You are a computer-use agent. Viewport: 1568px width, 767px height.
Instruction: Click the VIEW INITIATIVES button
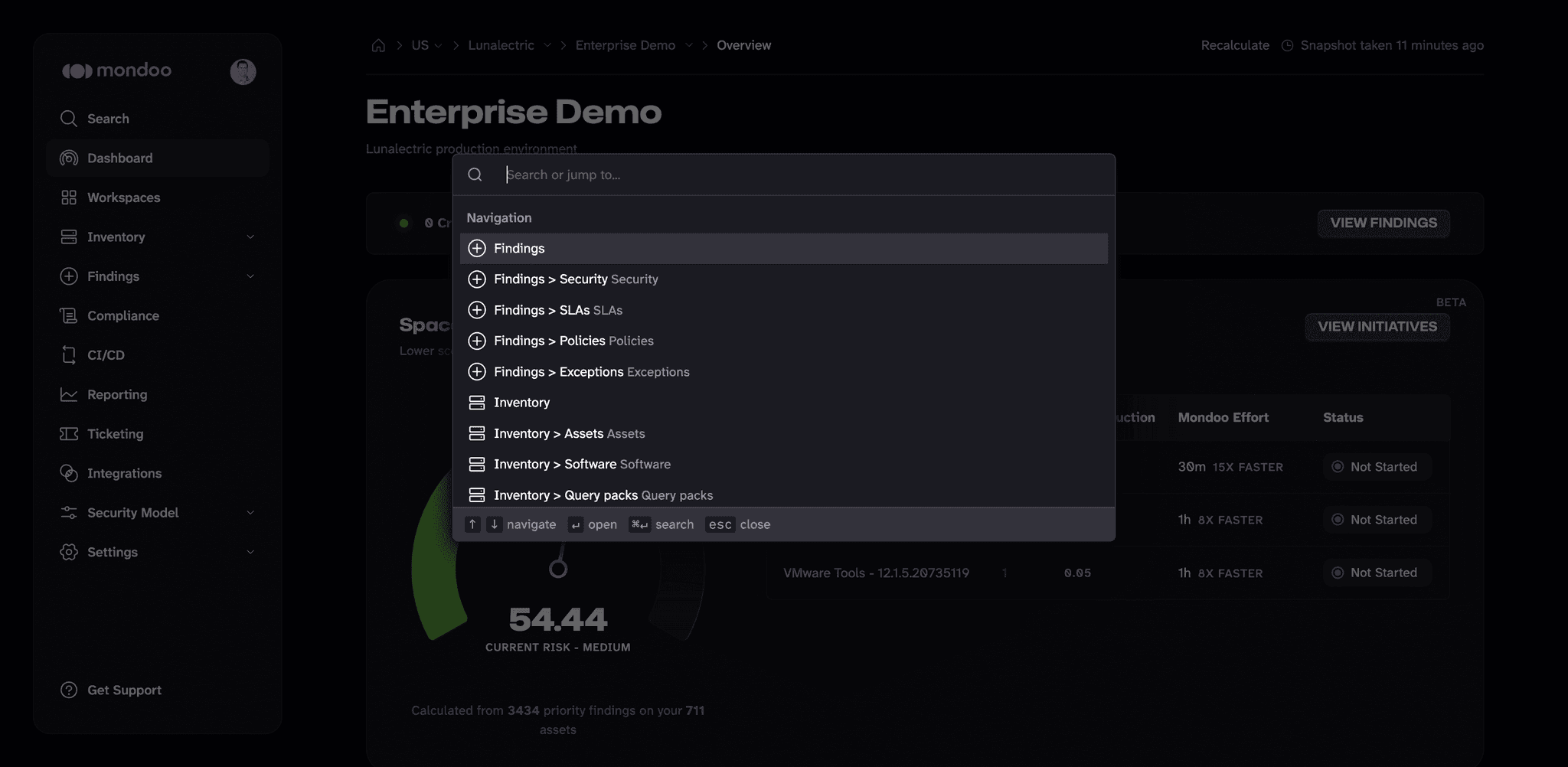click(1377, 327)
